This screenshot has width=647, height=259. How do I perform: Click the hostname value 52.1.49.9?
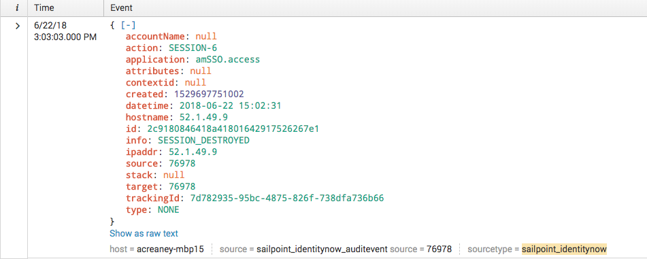[203, 118]
